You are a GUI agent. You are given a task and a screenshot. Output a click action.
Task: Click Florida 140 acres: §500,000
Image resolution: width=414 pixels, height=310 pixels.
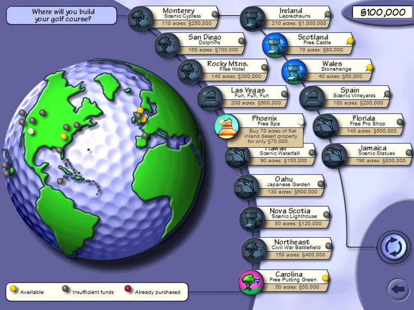(372, 131)
